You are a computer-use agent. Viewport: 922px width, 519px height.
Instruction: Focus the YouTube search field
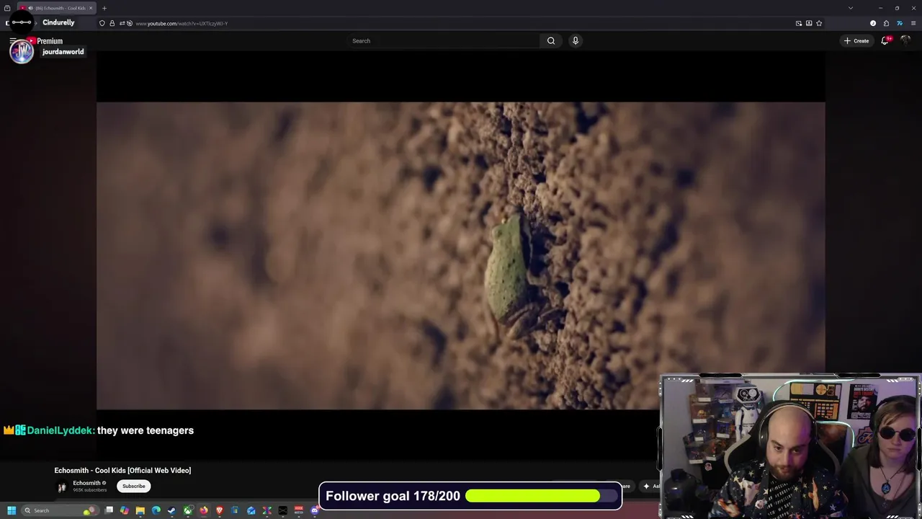443,41
